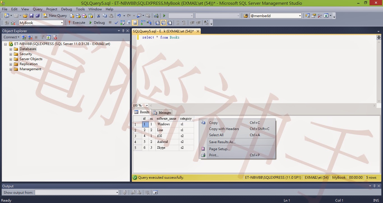Image resolution: width=383 pixels, height=203 pixels.
Task: Click the green Start Debugging arrow
Action: [x=164, y=16]
